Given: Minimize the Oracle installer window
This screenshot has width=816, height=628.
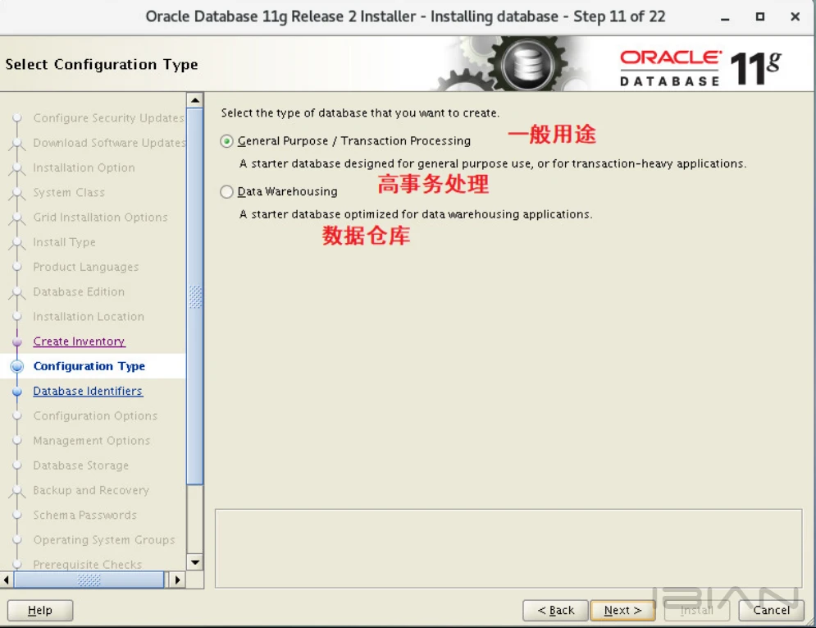Looking at the screenshot, I should click(x=725, y=17).
